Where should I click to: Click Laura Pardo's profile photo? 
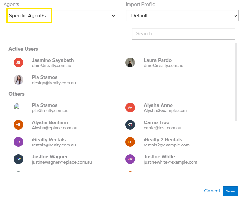point(130,63)
